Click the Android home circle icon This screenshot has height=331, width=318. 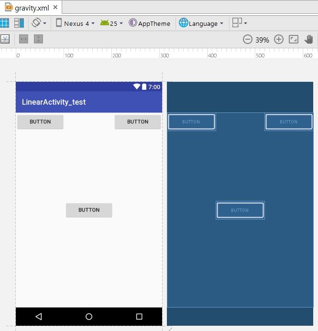89,317
